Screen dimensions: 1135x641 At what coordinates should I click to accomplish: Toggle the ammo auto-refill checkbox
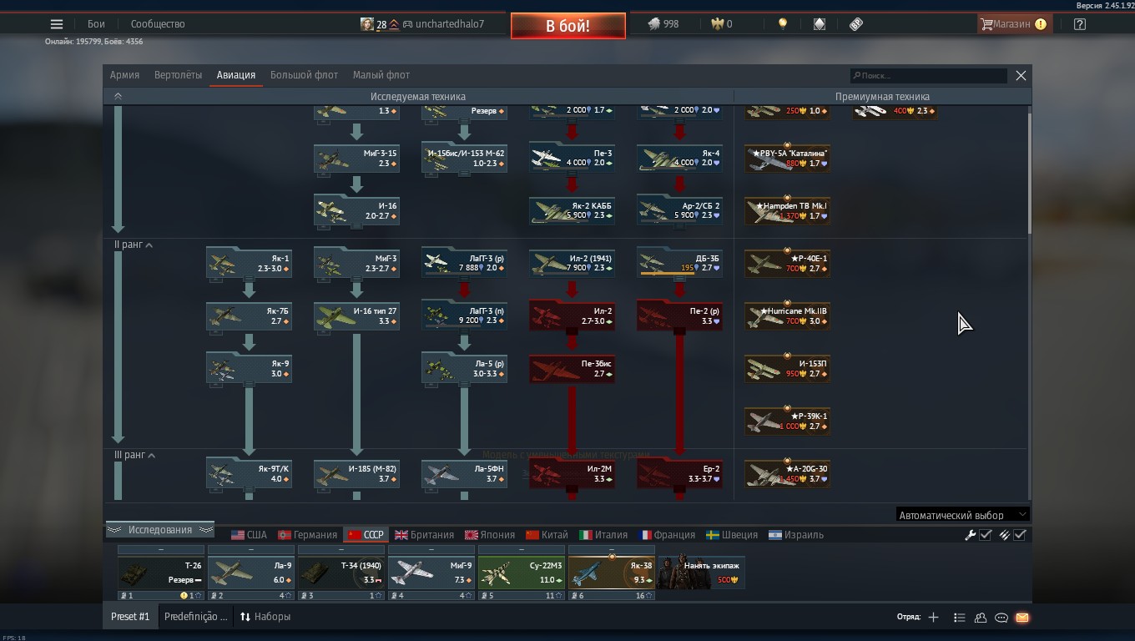pos(1020,535)
